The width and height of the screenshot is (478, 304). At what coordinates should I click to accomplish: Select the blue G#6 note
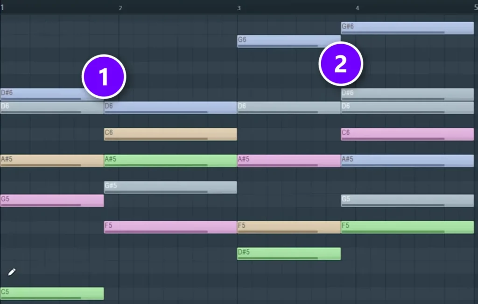coord(407,28)
